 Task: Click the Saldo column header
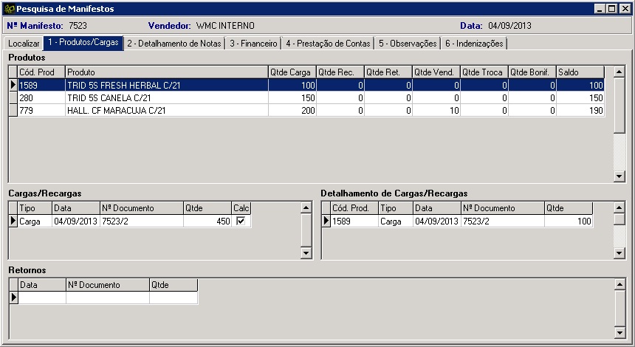point(580,72)
